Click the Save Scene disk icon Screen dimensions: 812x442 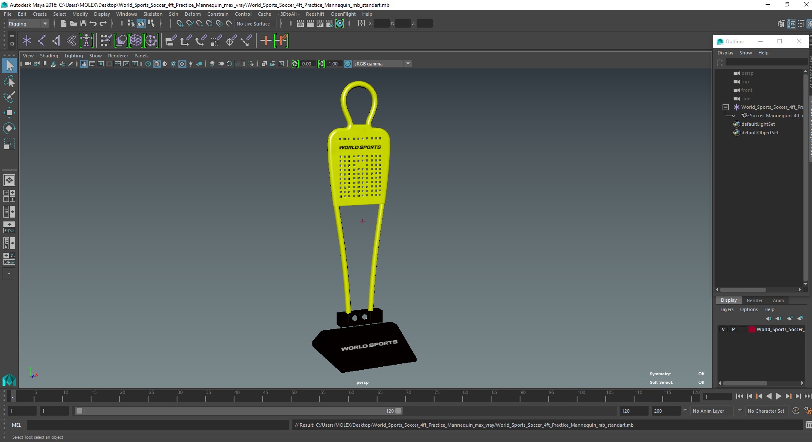tap(83, 24)
